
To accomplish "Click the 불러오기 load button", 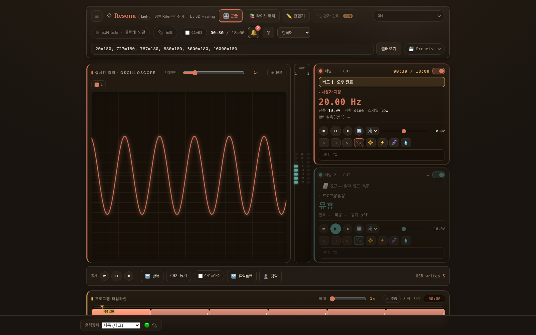I will (389, 49).
